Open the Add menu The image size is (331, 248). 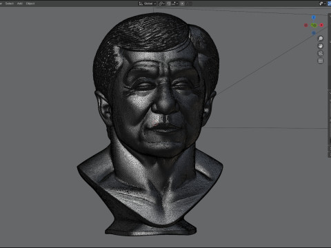[20, 3]
